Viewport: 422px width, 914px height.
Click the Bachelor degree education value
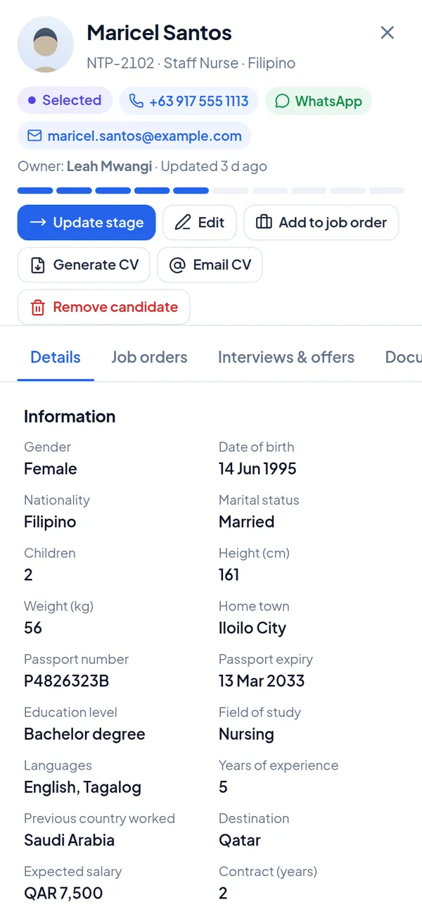click(84, 734)
